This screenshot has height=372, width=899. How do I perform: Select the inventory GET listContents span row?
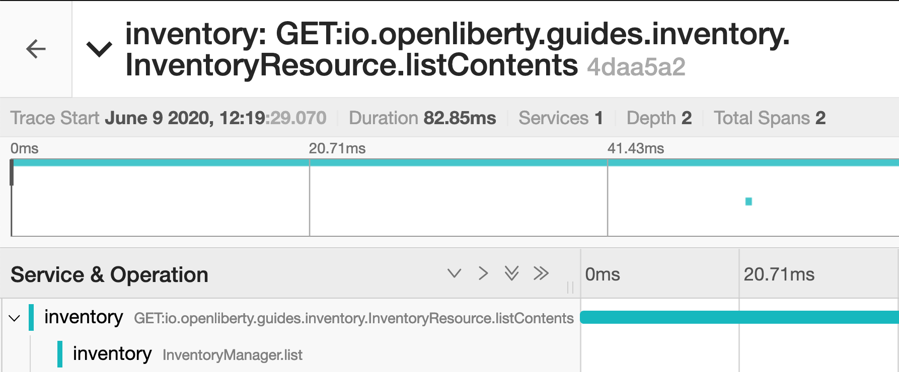[353, 318]
